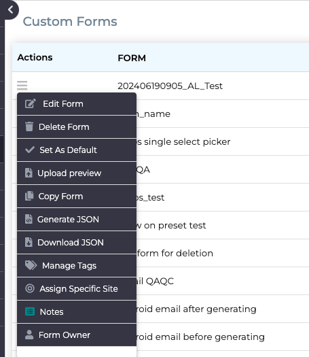Click the 'on preset test' form row
309x357 pixels.
223,225
